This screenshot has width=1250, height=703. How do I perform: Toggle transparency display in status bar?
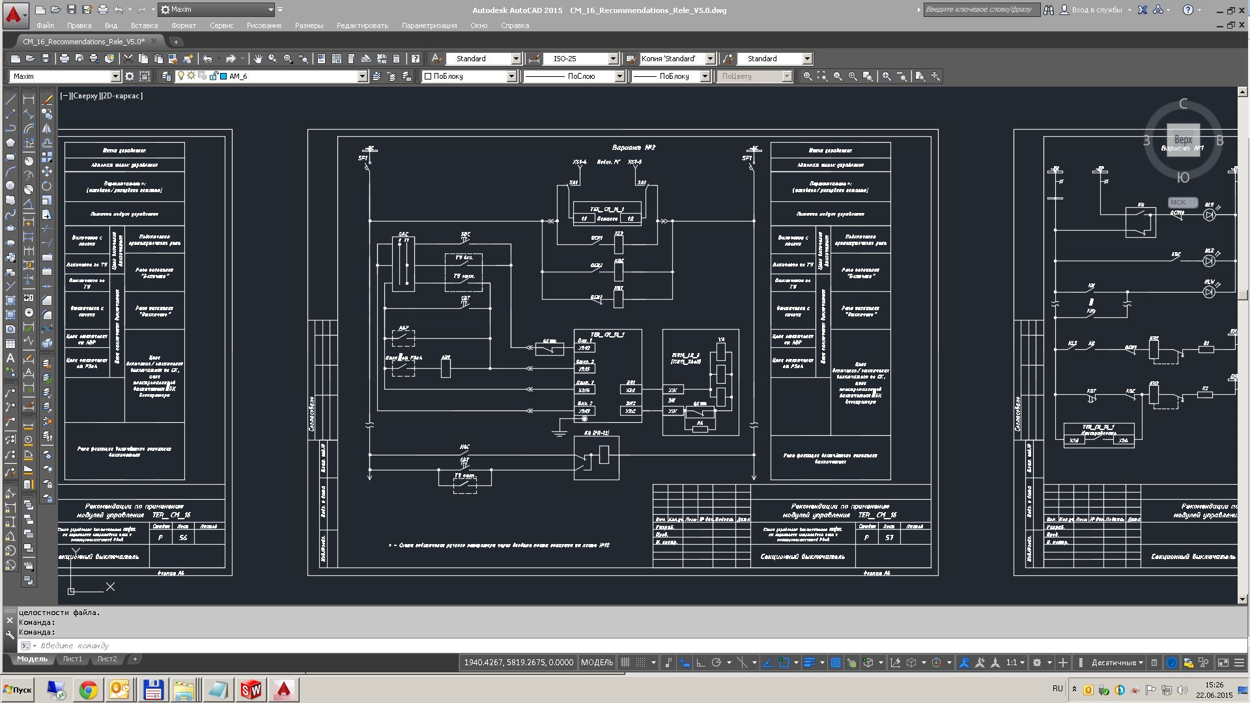click(835, 662)
